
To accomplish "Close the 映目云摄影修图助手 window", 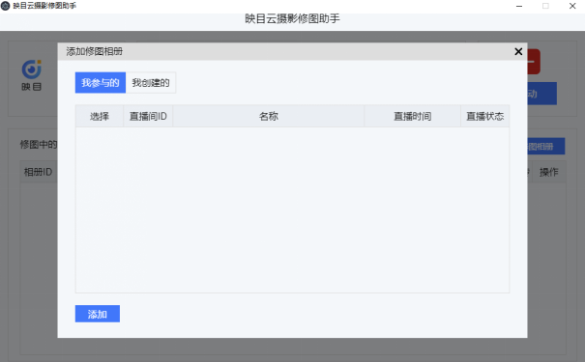I will tap(572, 6).
